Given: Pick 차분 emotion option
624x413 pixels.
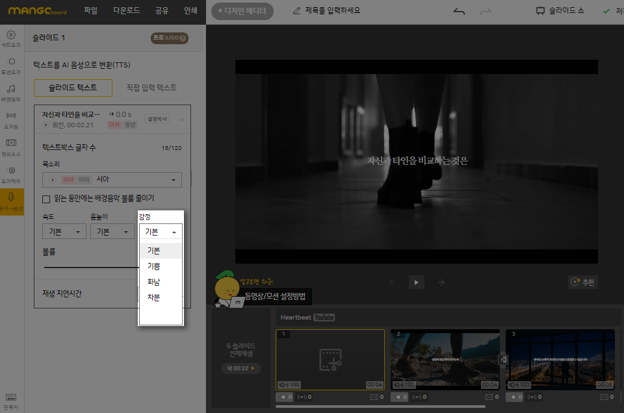Looking at the screenshot, I should [x=154, y=297].
